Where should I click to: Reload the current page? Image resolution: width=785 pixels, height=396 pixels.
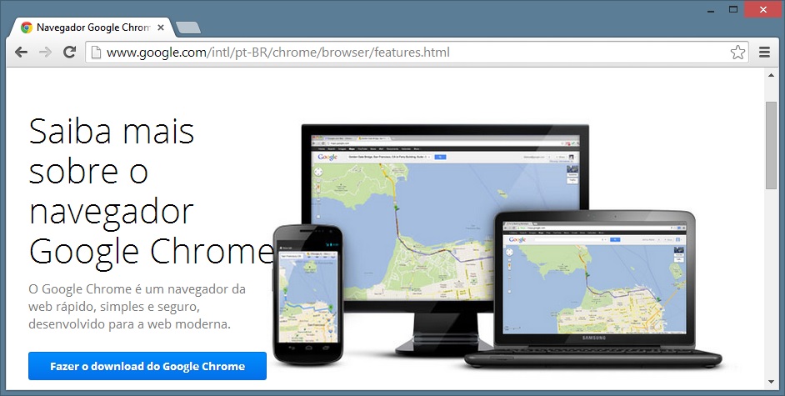[70, 53]
